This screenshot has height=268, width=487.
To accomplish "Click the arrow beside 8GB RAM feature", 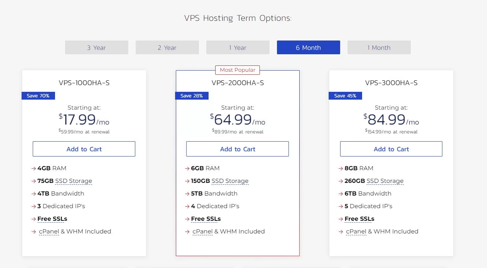I will coord(341,168).
